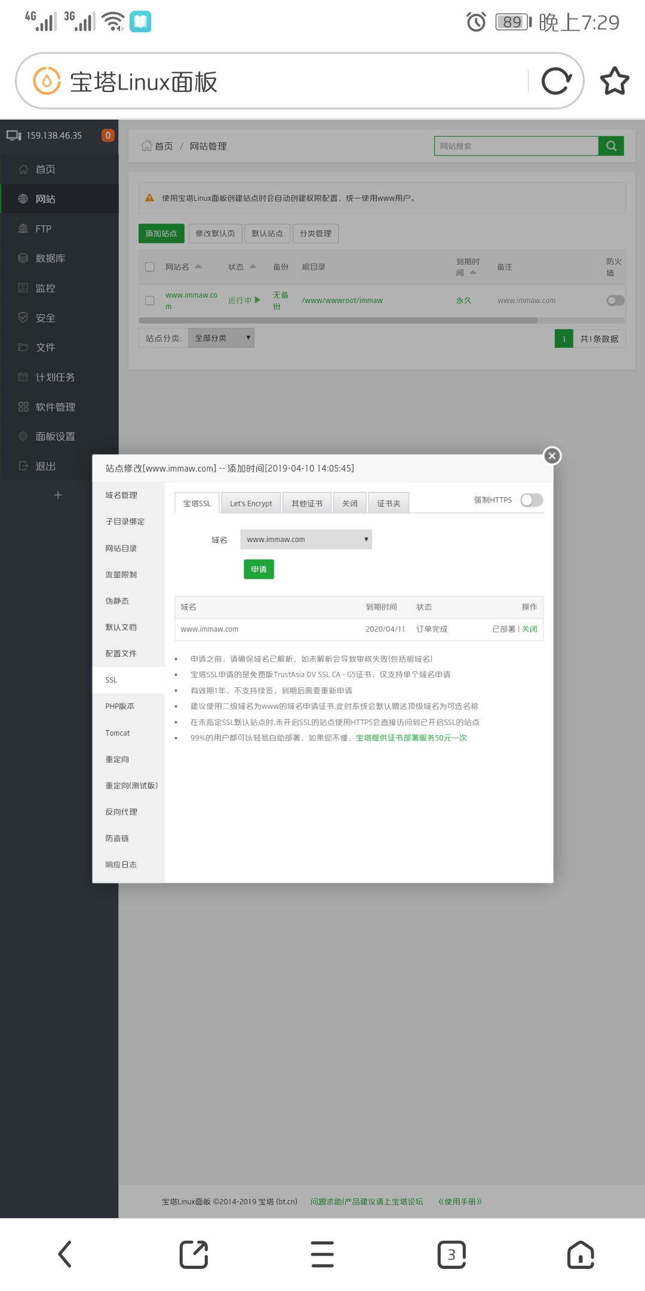Switch to 宝塔SSL tab

click(197, 503)
